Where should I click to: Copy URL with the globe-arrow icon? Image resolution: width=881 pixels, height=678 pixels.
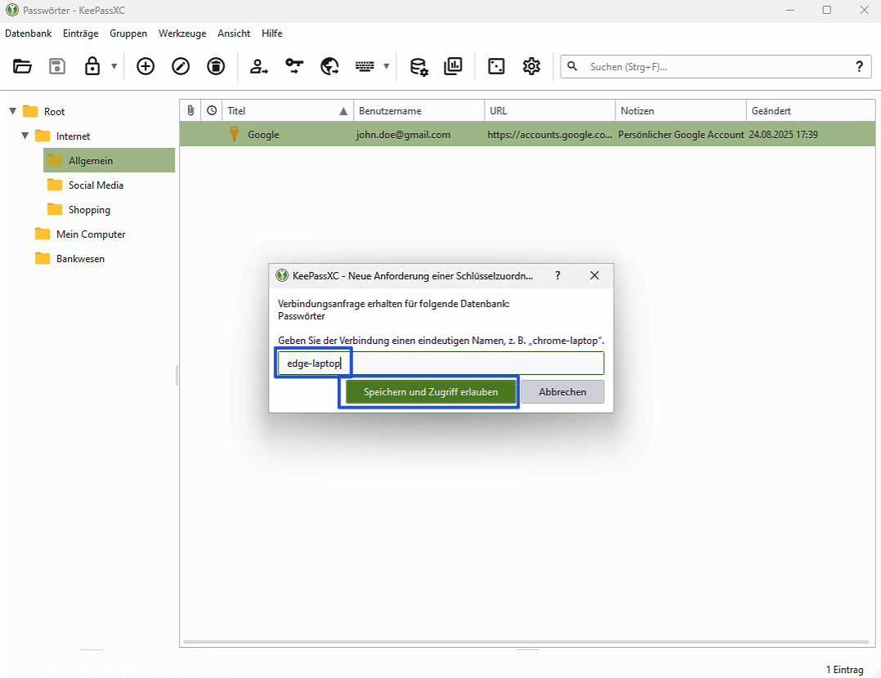329,67
